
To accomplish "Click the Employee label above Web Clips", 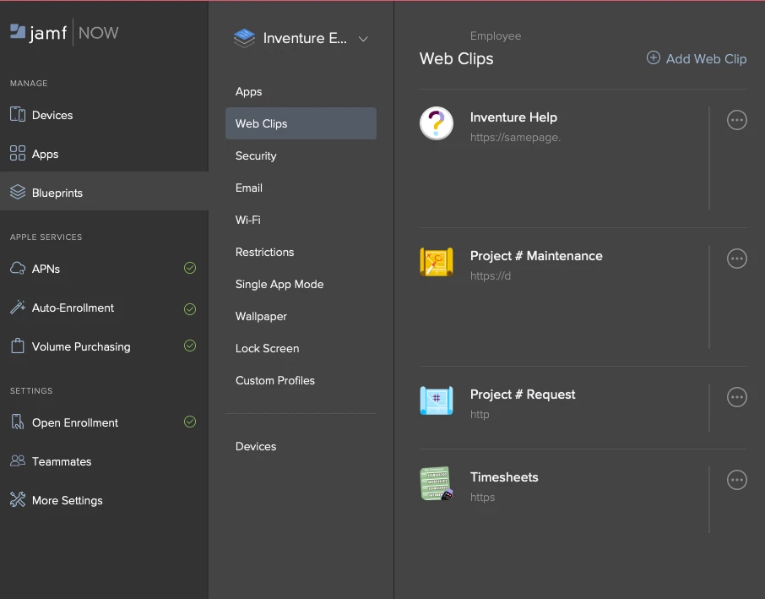I will point(495,36).
